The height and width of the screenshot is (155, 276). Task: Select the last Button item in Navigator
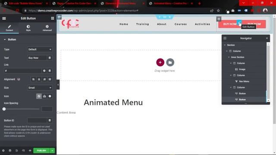pyautogui.click(x=244, y=99)
